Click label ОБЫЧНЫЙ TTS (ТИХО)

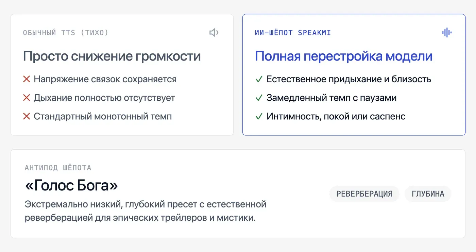click(x=66, y=33)
